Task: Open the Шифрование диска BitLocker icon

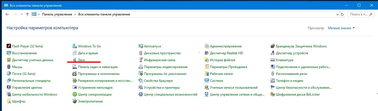Action: (x=273, y=94)
